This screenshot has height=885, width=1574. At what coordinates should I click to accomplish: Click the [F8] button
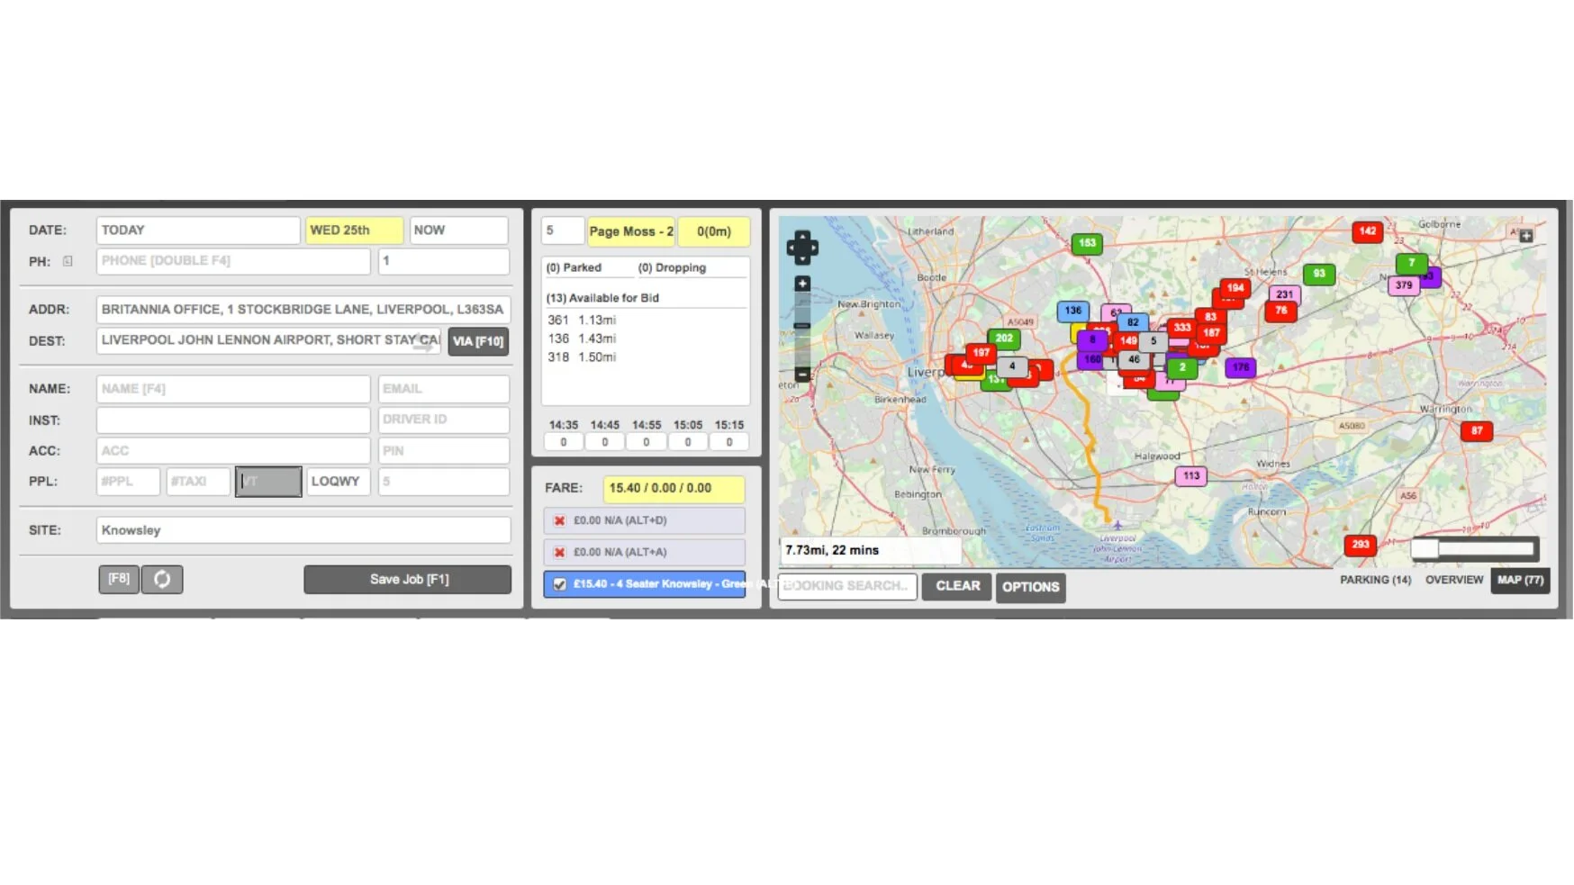click(119, 579)
